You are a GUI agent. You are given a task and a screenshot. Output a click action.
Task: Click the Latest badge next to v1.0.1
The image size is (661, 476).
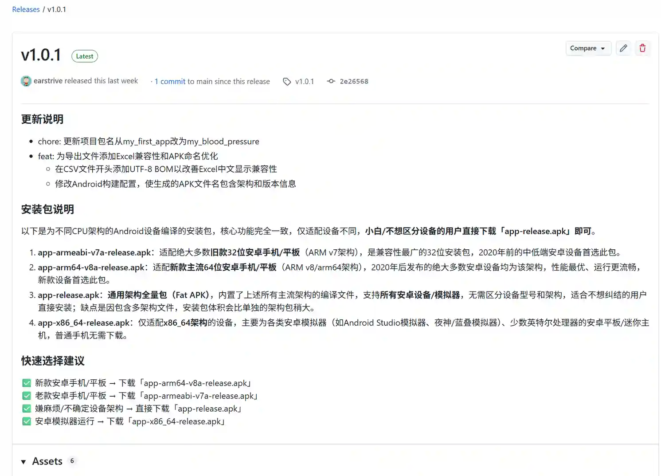(x=84, y=56)
